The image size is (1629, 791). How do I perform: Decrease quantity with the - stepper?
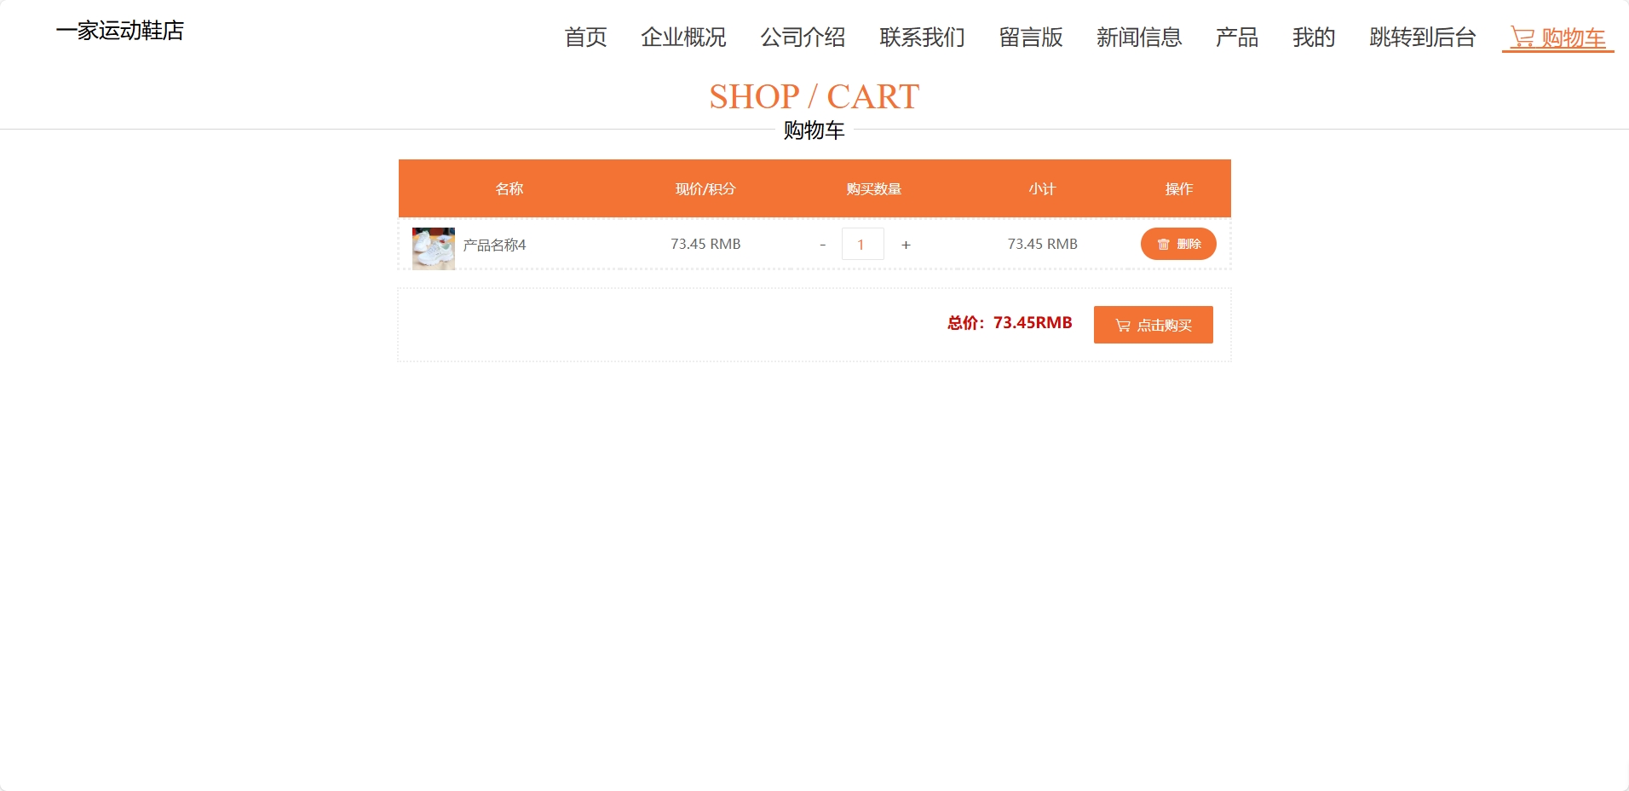point(821,244)
